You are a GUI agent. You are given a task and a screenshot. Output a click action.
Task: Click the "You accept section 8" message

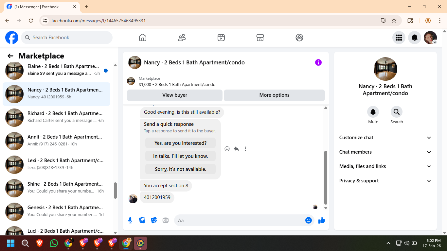(166, 186)
